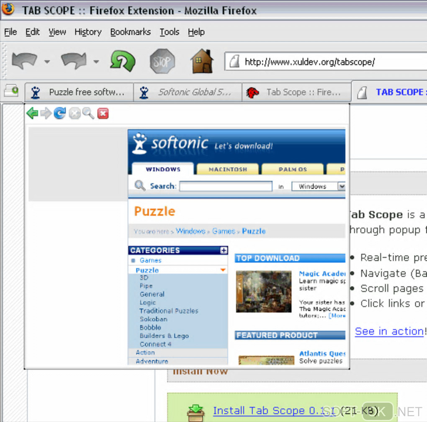This screenshot has width=427, height=422.
Task: Click green back arrow in Tab Scope popup
Action: pyautogui.click(x=32, y=113)
